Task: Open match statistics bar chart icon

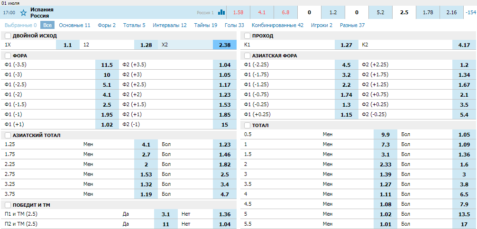Action: 222,12
